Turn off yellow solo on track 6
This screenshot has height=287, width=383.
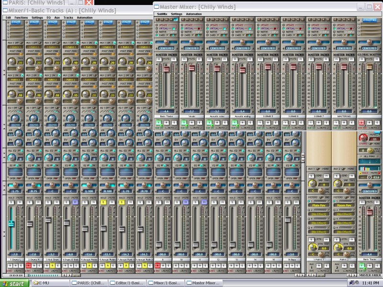click(x=103, y=202)
